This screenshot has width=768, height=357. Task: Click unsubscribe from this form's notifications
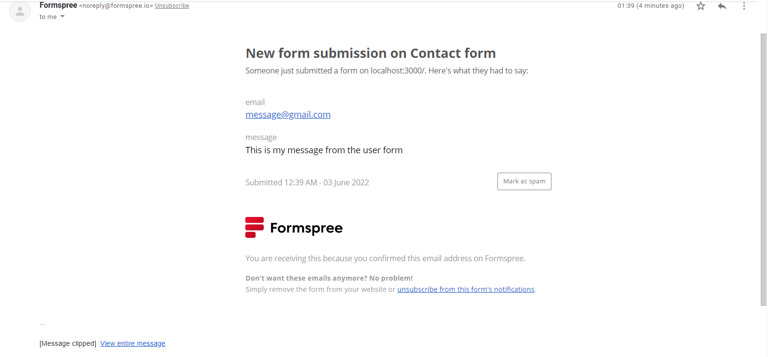coord(466,289)
